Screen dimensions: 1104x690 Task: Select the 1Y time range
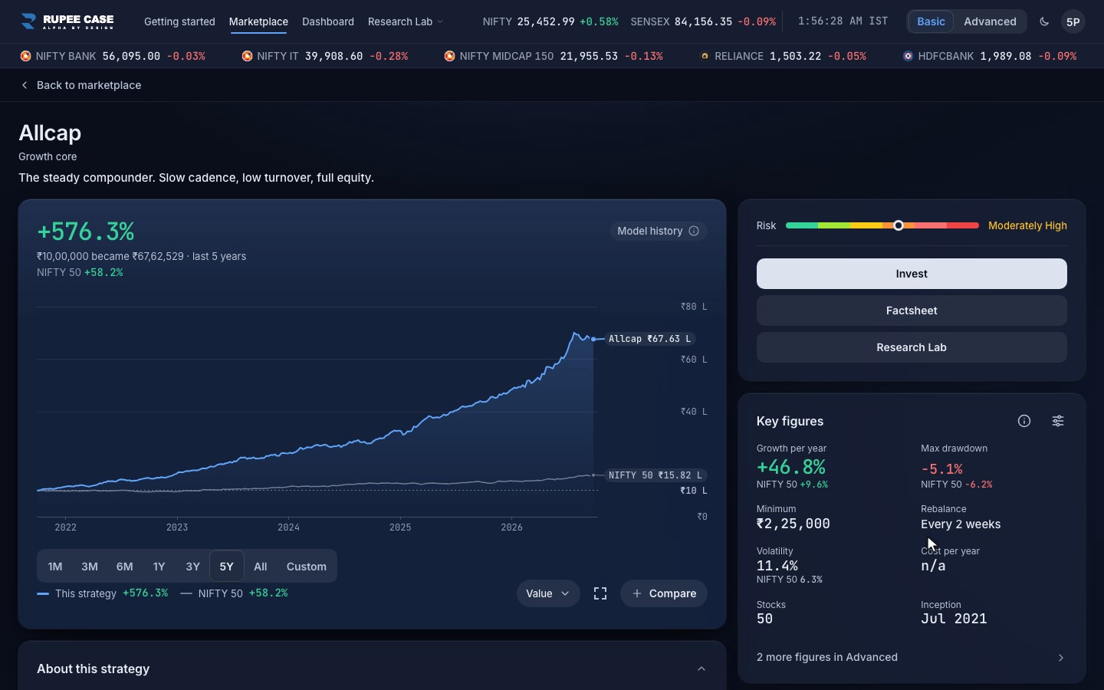159,567
